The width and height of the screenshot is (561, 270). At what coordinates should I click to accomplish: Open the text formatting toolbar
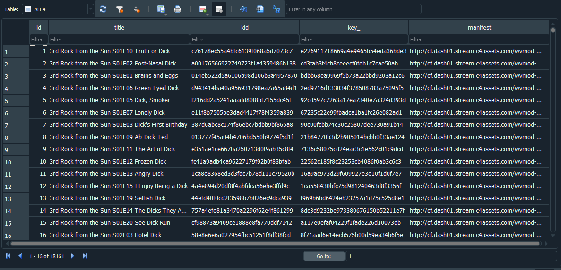[243, 9]
